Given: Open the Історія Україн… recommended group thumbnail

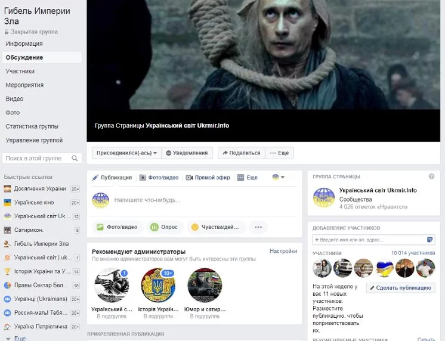Looking at the screenshot, I should (x=158, y=285).
